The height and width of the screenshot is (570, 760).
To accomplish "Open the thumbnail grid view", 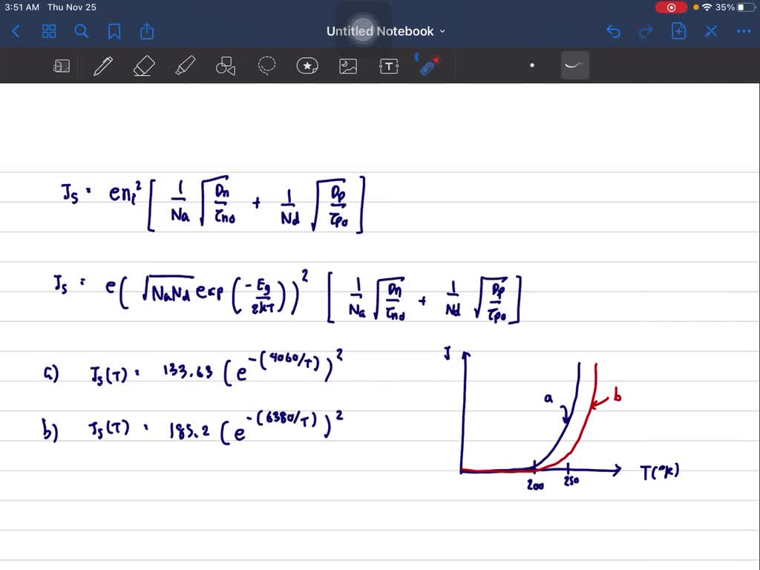I will click(x=49, y=31).
